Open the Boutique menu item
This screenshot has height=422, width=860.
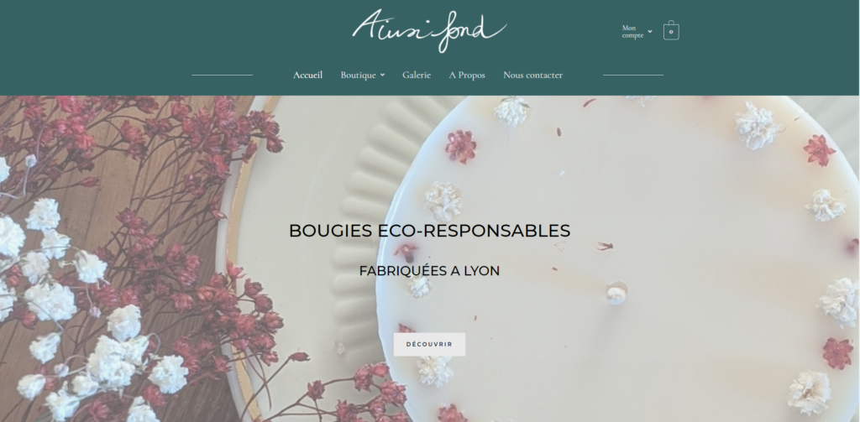point(358,75)
